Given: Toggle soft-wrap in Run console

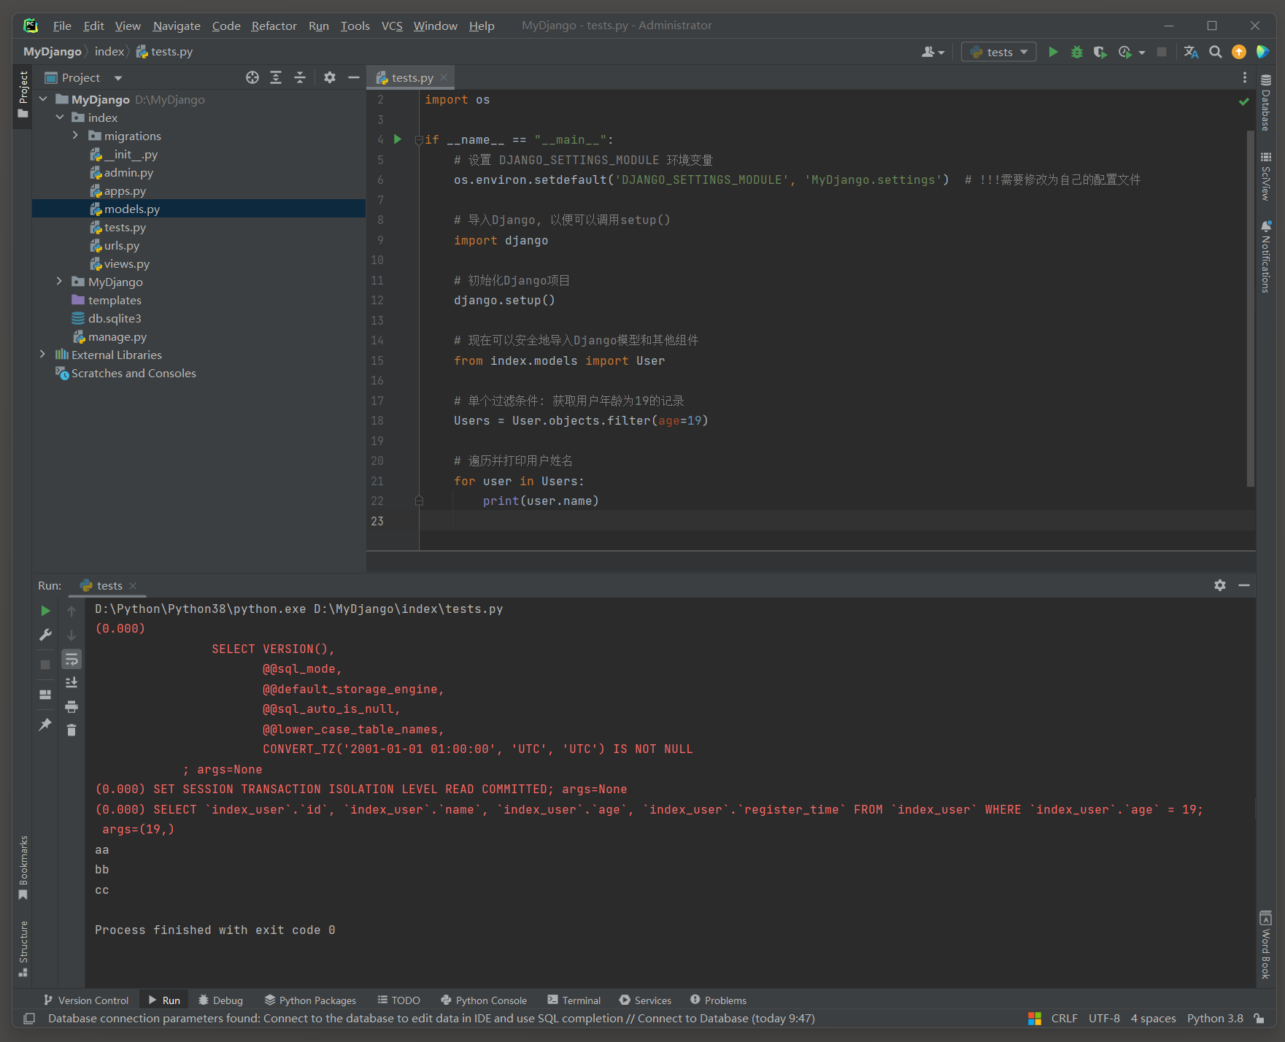Looking at the screenshot, I should (72, 660).
